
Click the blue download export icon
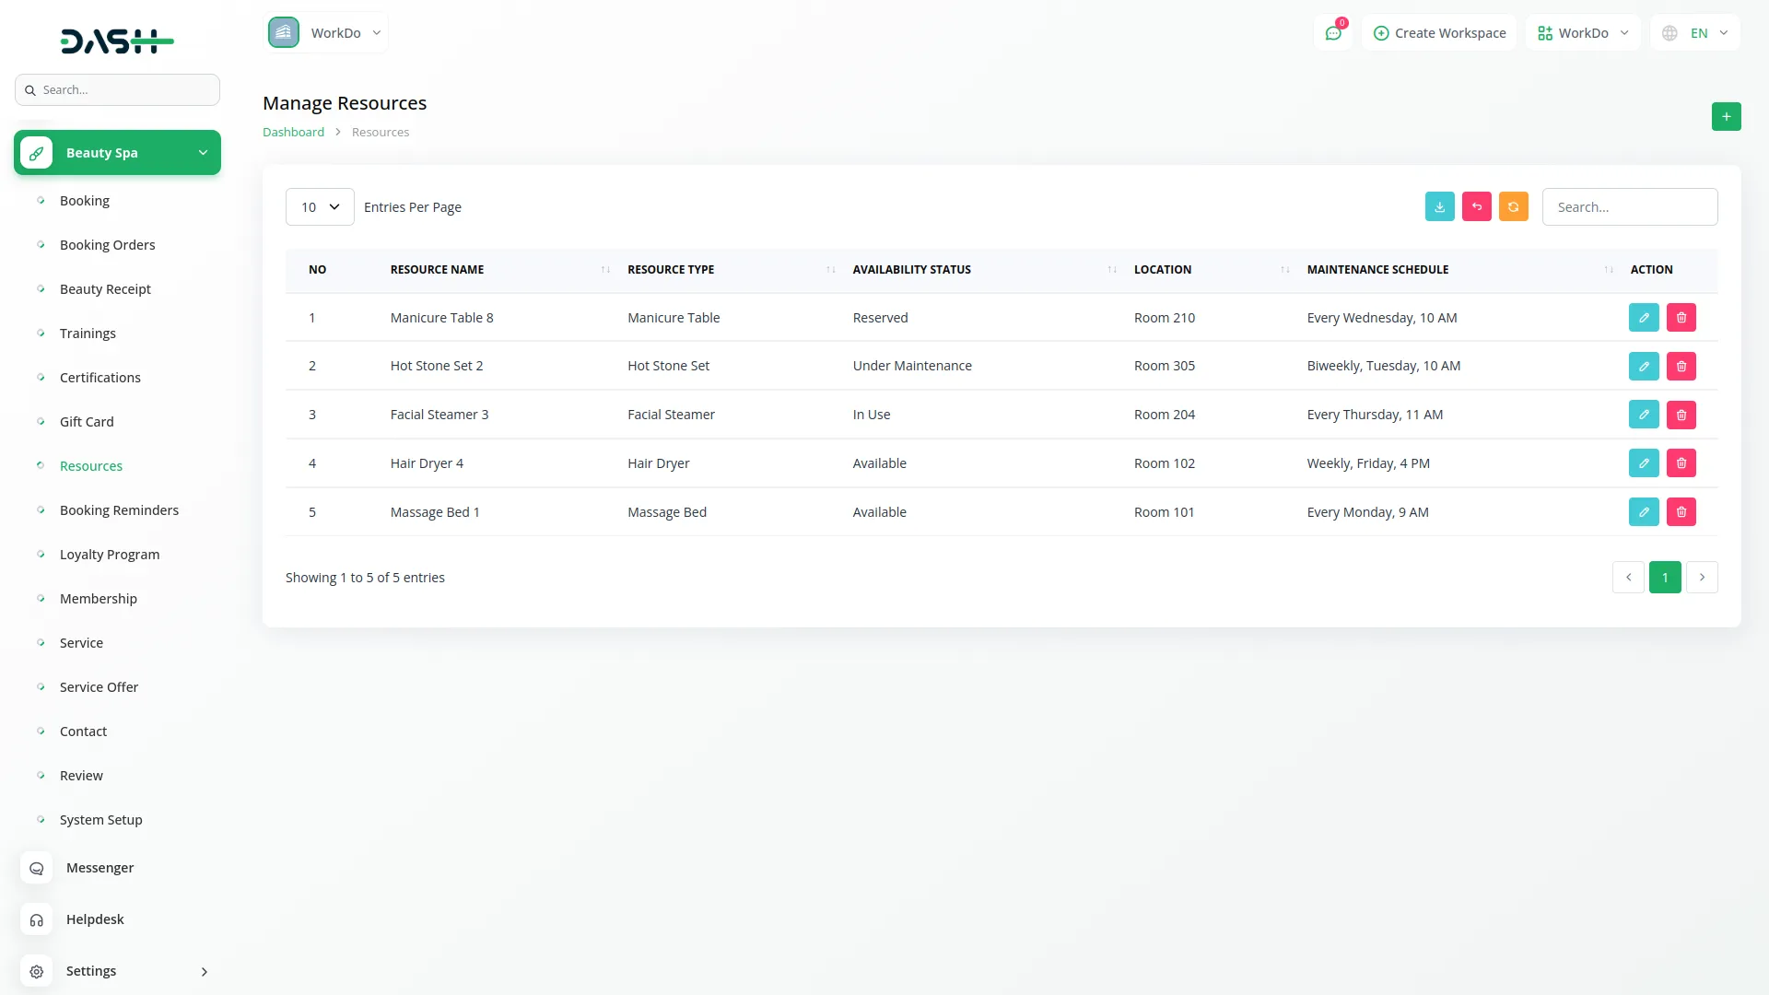pyautogui.click(x=1439, y=206)
